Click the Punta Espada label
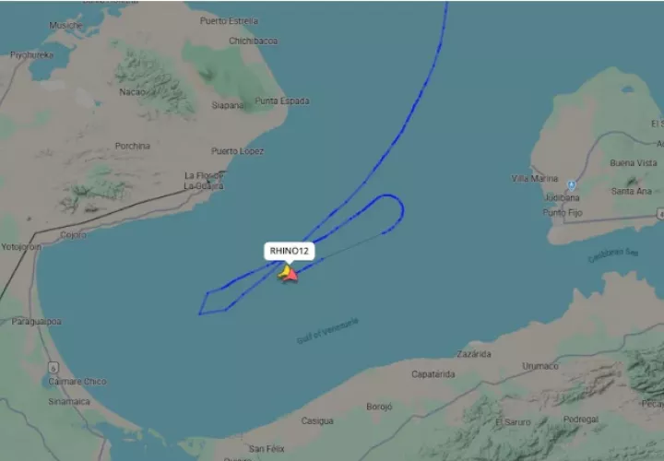 (282, 100)
